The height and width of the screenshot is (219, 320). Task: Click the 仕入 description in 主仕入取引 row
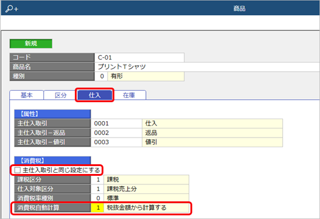212,123
